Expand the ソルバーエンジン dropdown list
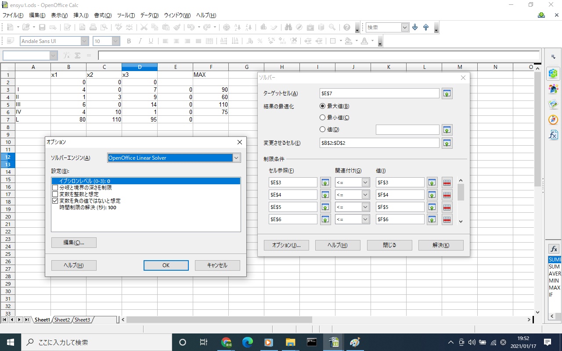 [237, 158]
